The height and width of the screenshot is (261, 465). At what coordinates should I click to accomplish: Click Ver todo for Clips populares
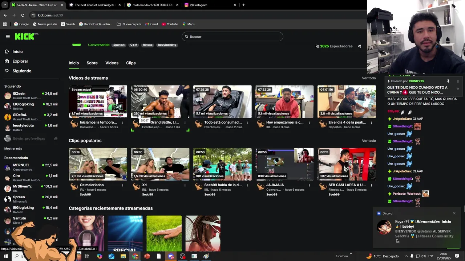(369, 141)
